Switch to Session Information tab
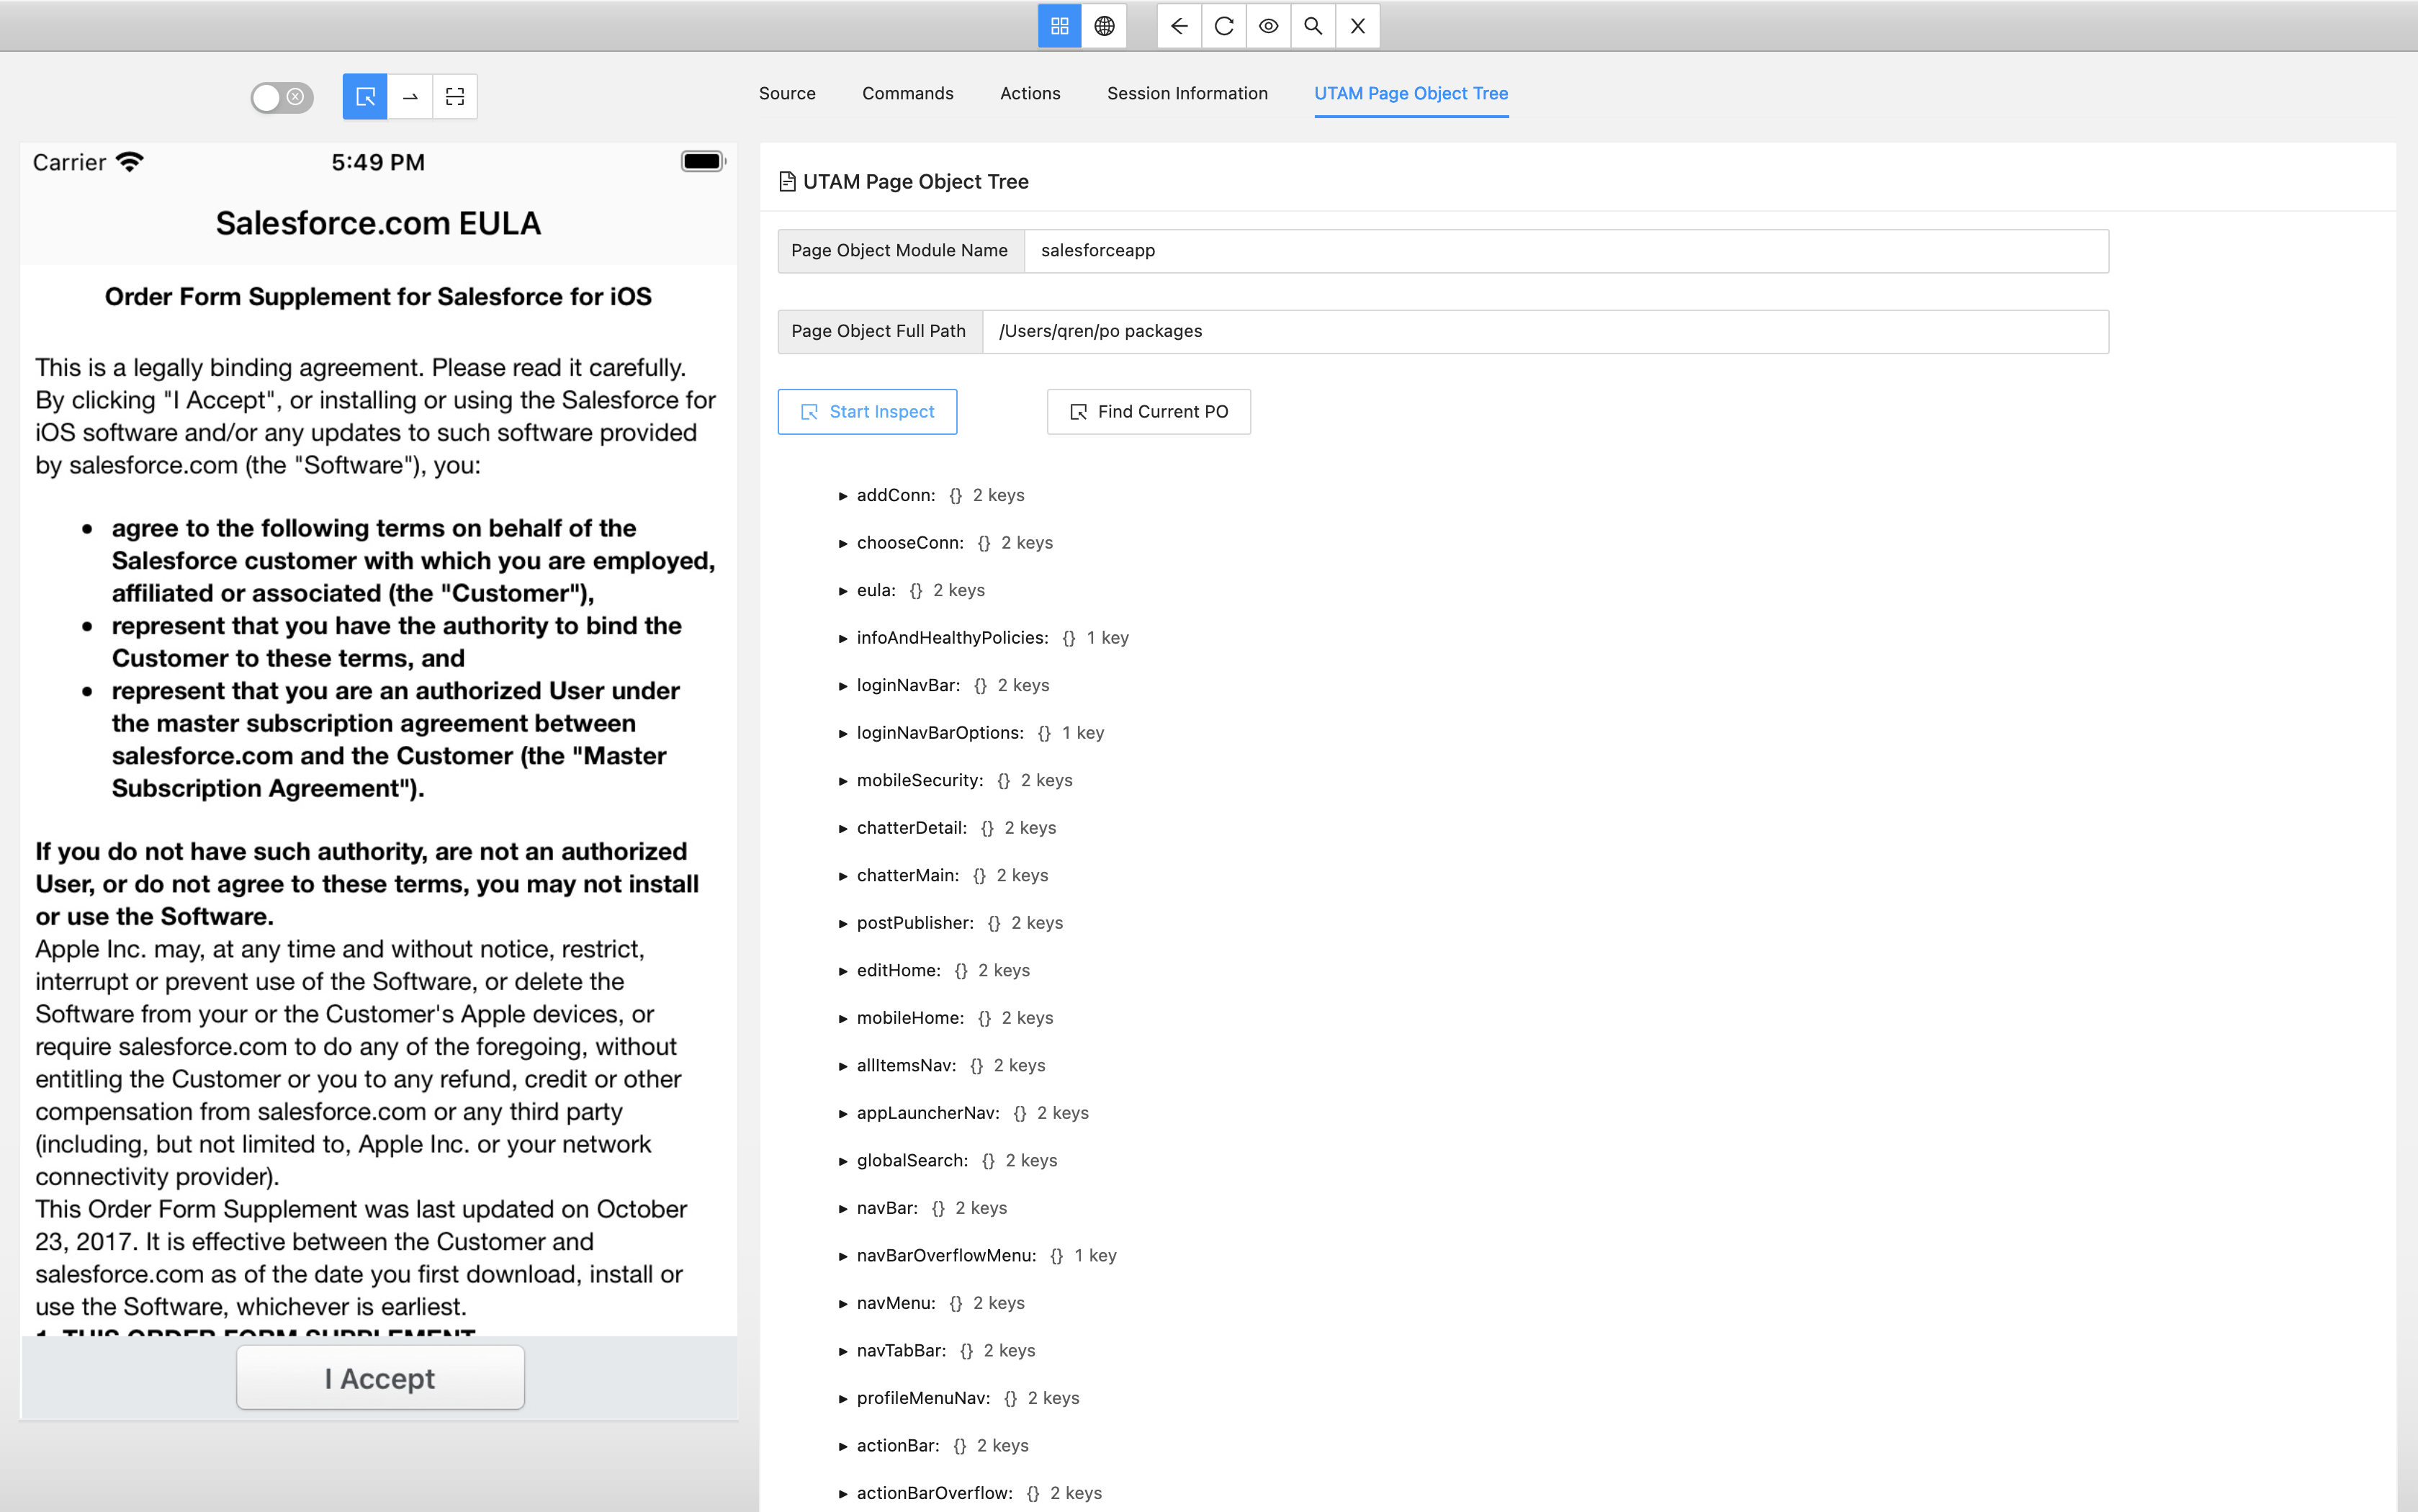The image size is (2418, 1512). click(1187, 93)
